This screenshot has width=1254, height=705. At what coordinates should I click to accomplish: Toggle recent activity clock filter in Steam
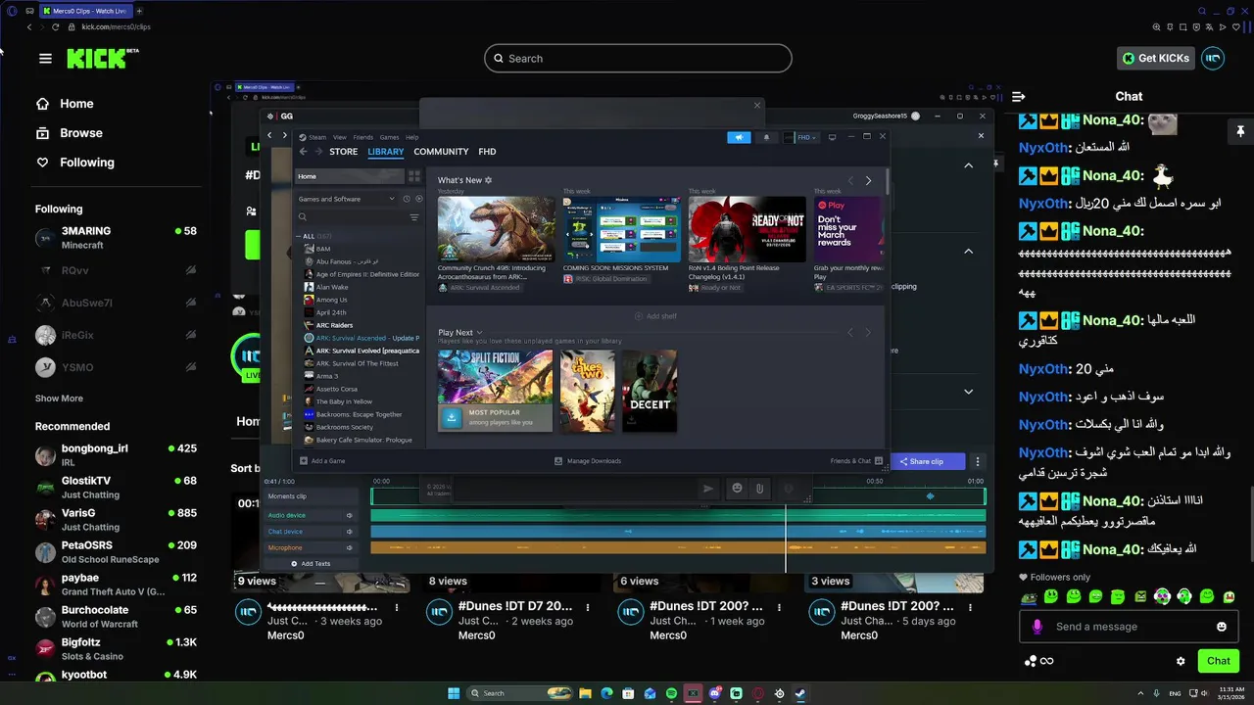[407, 199]
